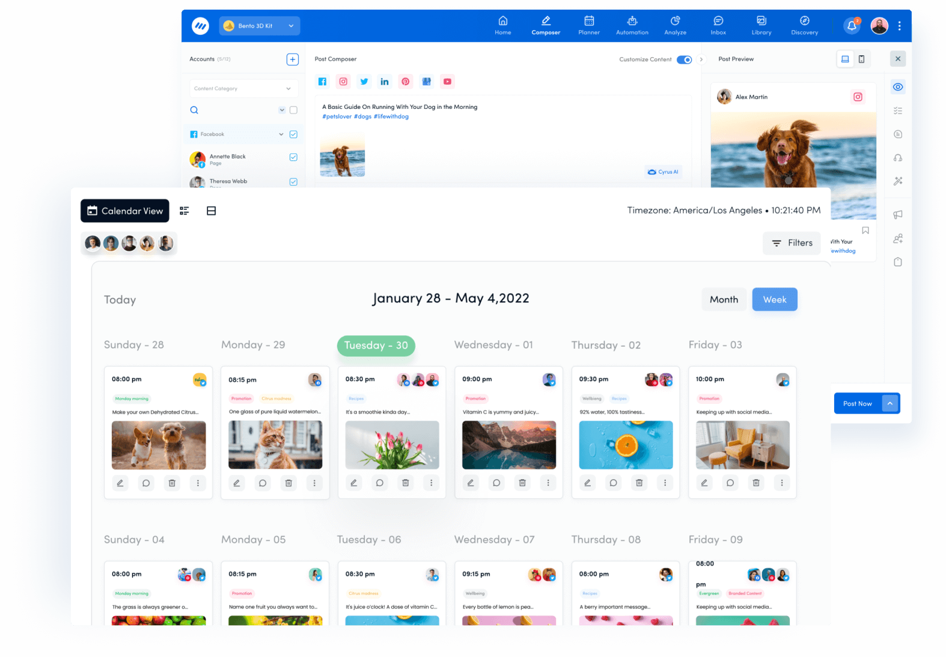
Task: Open the Content Category dropdown
Action: pyautogui.click(x=243, y=88)
